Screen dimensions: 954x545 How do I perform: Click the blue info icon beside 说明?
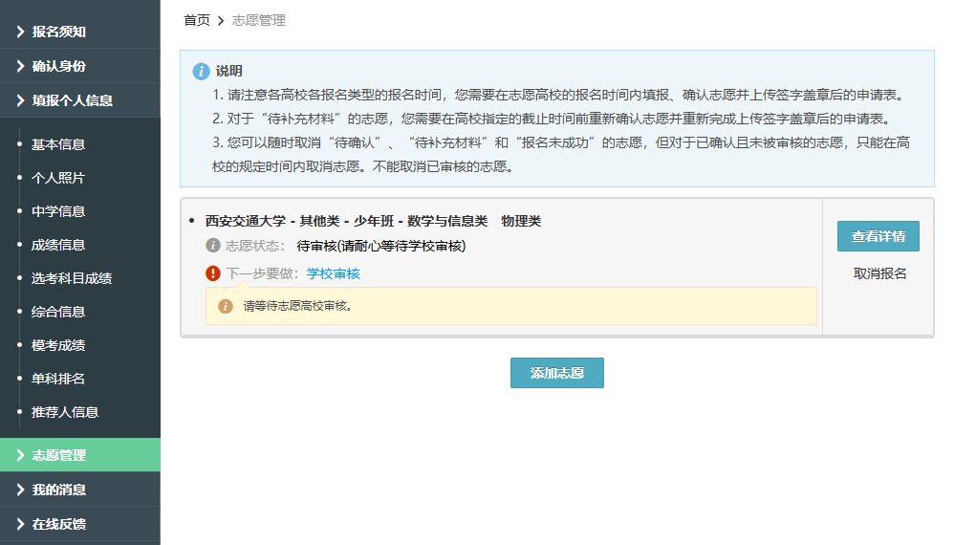point(201,72)
